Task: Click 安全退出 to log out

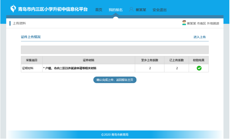Action: coord(159,10)
